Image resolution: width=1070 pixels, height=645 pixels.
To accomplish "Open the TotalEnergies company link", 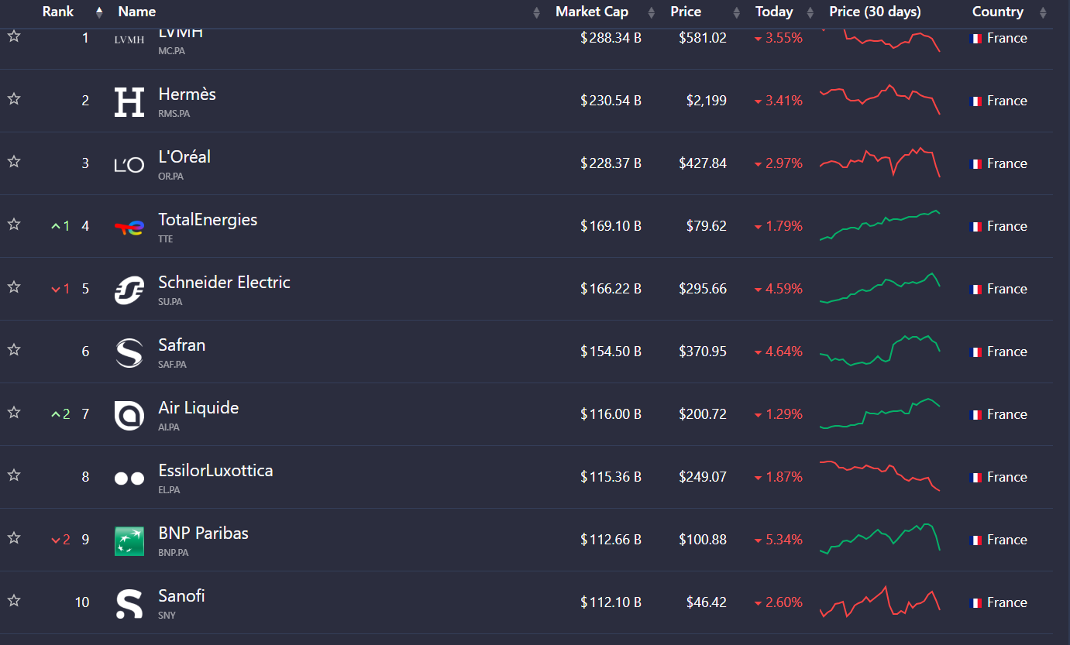I will (x=208, y=220).
